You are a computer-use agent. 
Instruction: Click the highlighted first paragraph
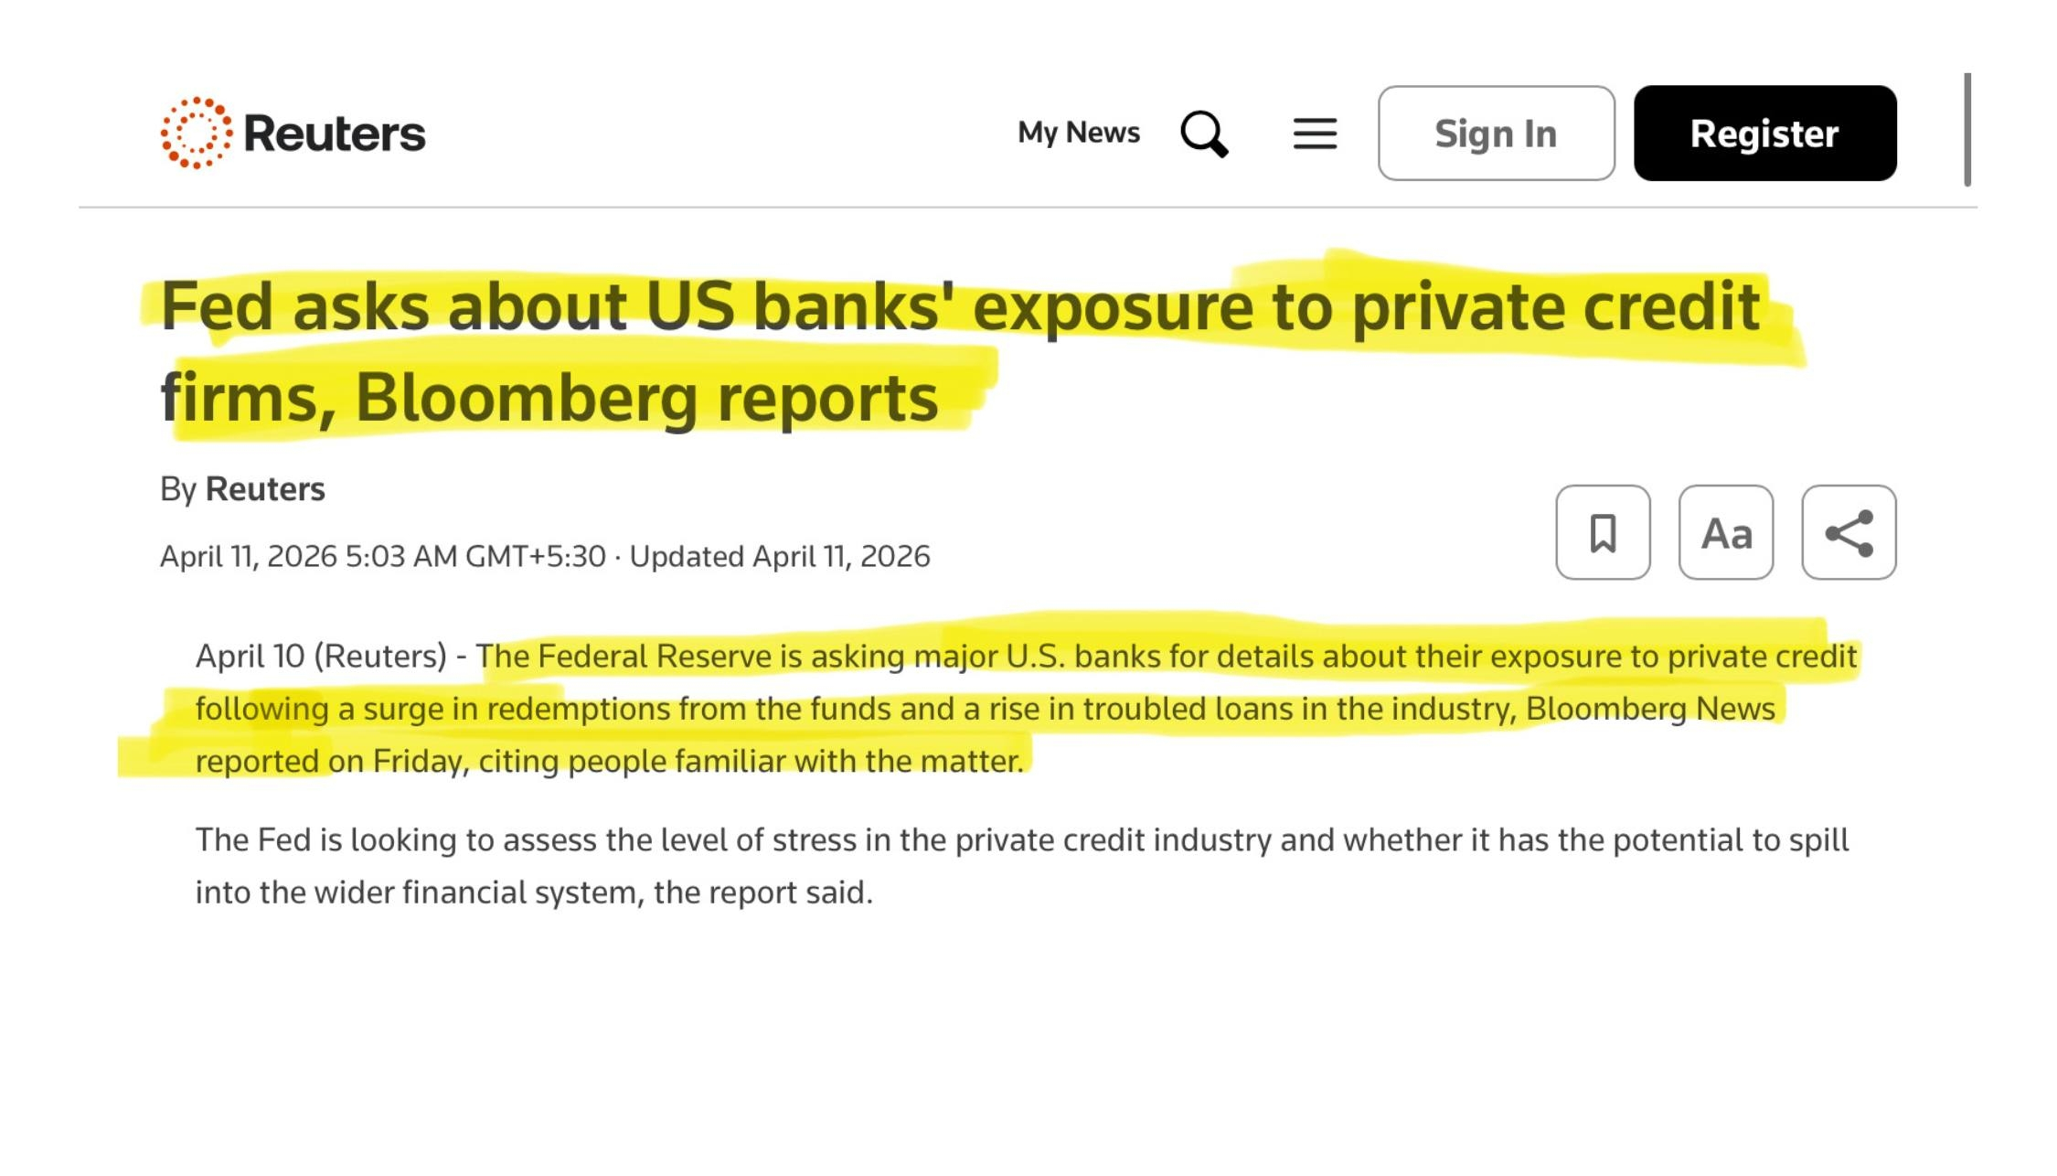click(1026, 708)
